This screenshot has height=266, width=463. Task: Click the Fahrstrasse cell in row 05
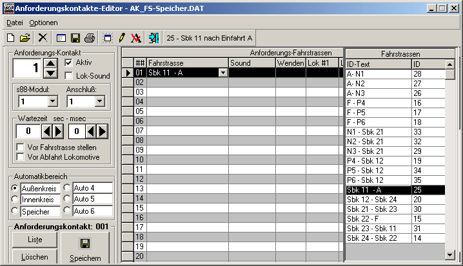tap(188, 111)
